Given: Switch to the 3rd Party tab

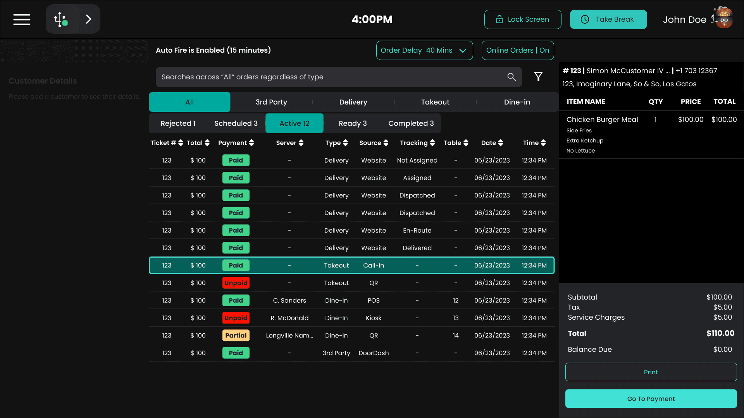Looking at the screenshot, I should (271, 102).
